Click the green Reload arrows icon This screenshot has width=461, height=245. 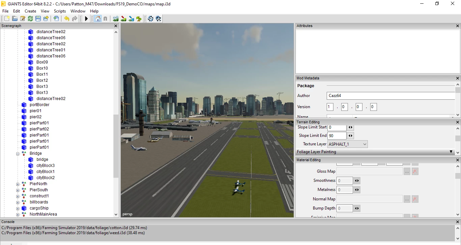click(x=30, y=19)
